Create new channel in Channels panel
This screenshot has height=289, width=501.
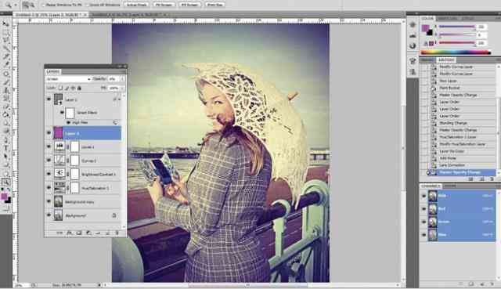pos(482,284)
